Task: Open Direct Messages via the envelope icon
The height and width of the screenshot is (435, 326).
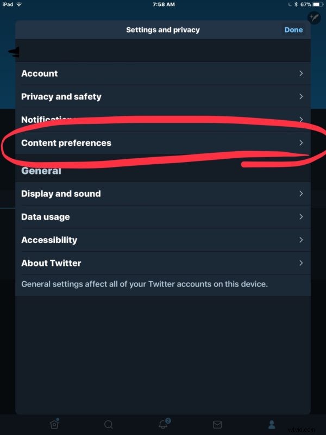Action: (x=217, y=424)
